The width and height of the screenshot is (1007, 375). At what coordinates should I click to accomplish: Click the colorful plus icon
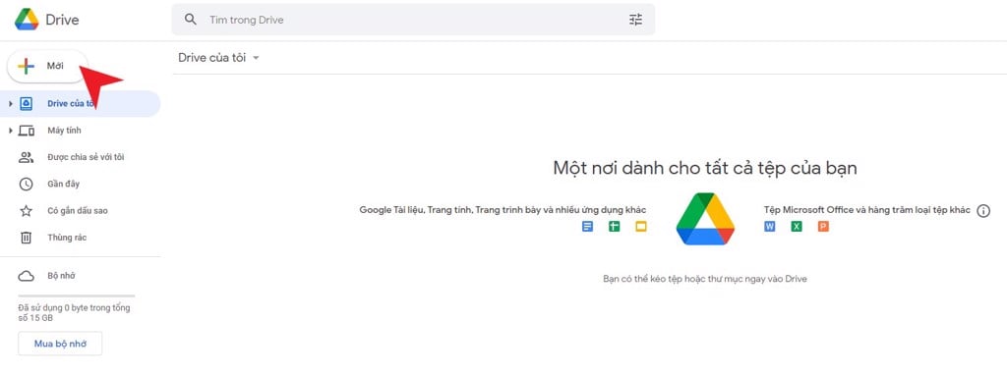click(26, 66)
